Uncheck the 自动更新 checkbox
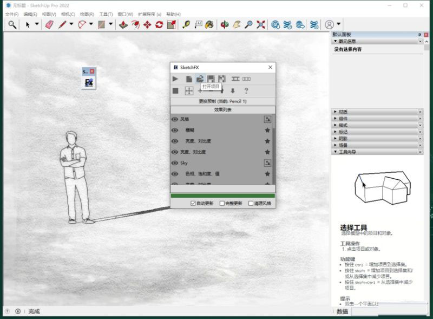The image size is (433, 319). click(x=193, y=203)
